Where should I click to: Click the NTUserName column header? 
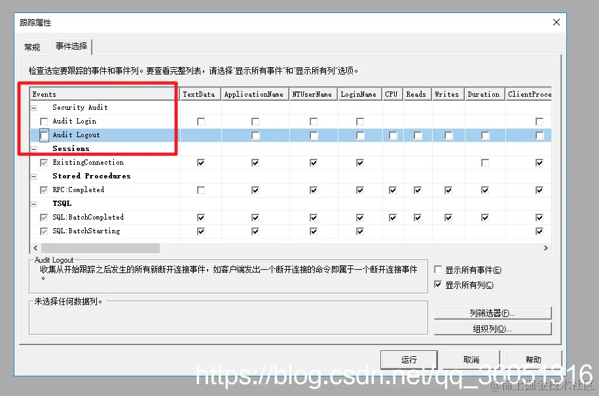[x=314, y=94]
